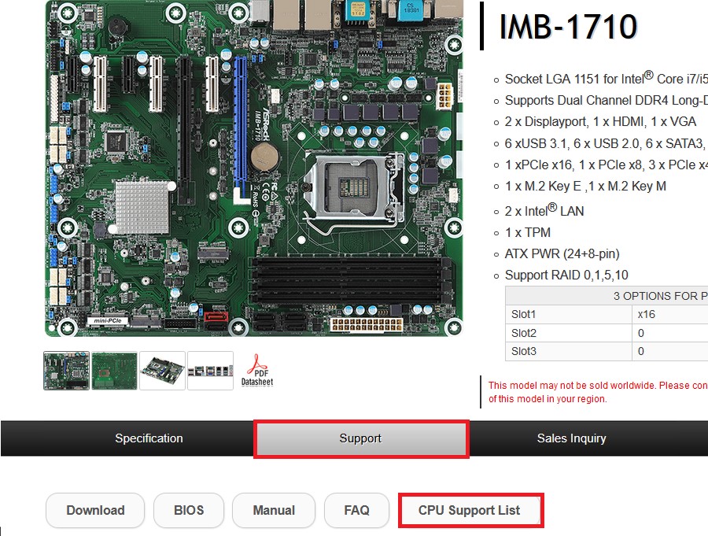Viewport: 708px width, 536px height.
Task: Select the first motherboard top-view thumbnail
Action: point(66,371)
